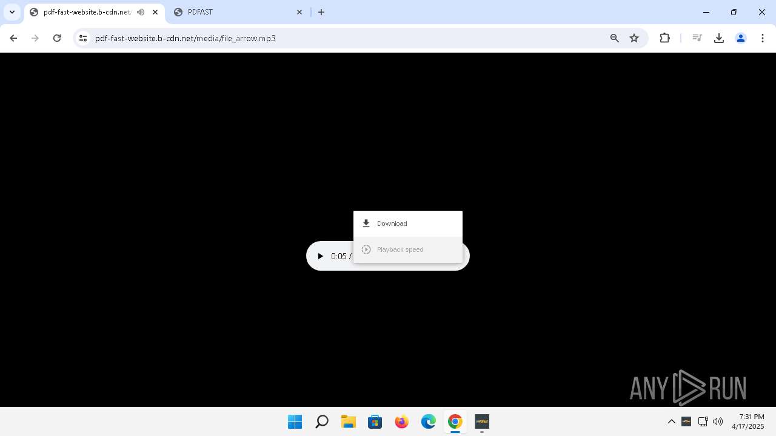This screenshot has width=776, height=436.
Task: Expand the tab search dropdown
Action: coord(12,12)
